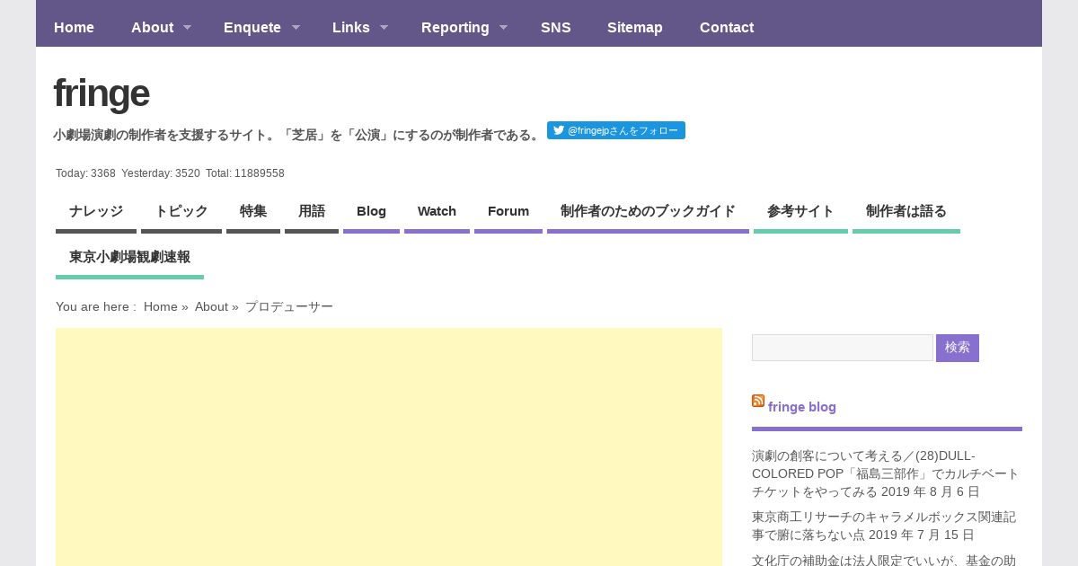Expand the Reporting menu arrow
The image size is (1078, 566).
point(503,27)
